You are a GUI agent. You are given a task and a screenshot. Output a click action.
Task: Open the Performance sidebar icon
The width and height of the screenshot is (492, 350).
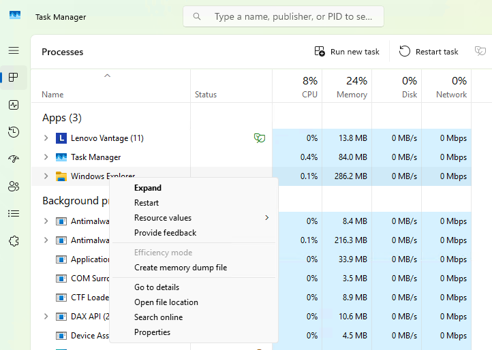tap(14, 105)
